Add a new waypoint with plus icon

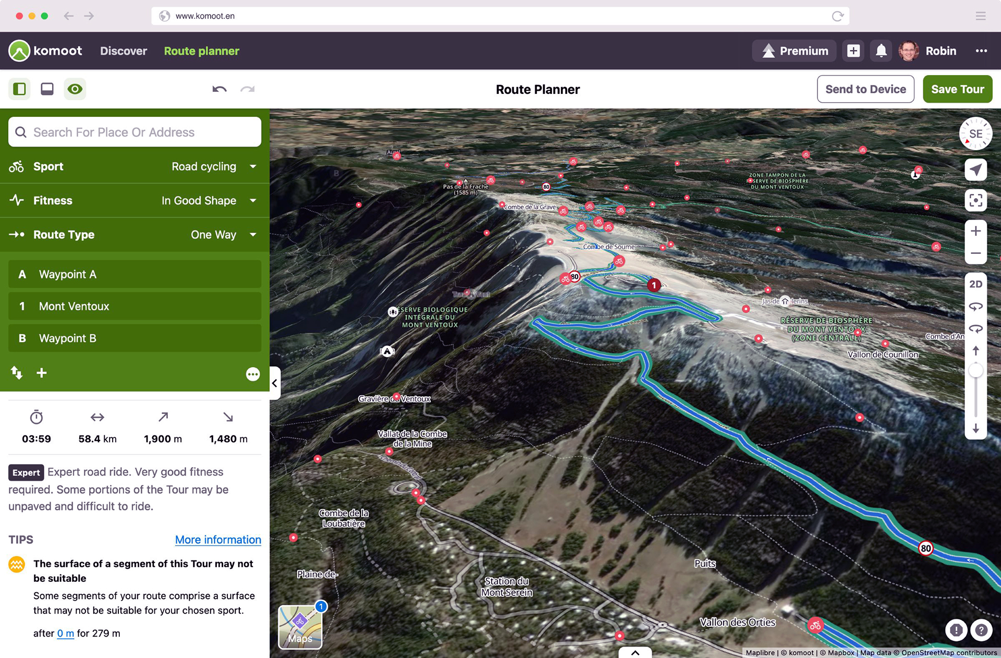coord(42,373)
